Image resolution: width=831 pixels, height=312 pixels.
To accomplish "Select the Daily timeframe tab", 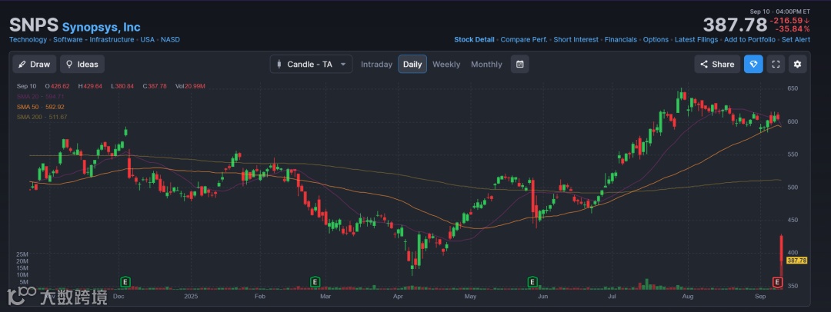I will [x=412, y=64].
